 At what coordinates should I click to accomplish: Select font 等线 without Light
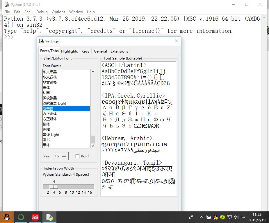point(66,129)
